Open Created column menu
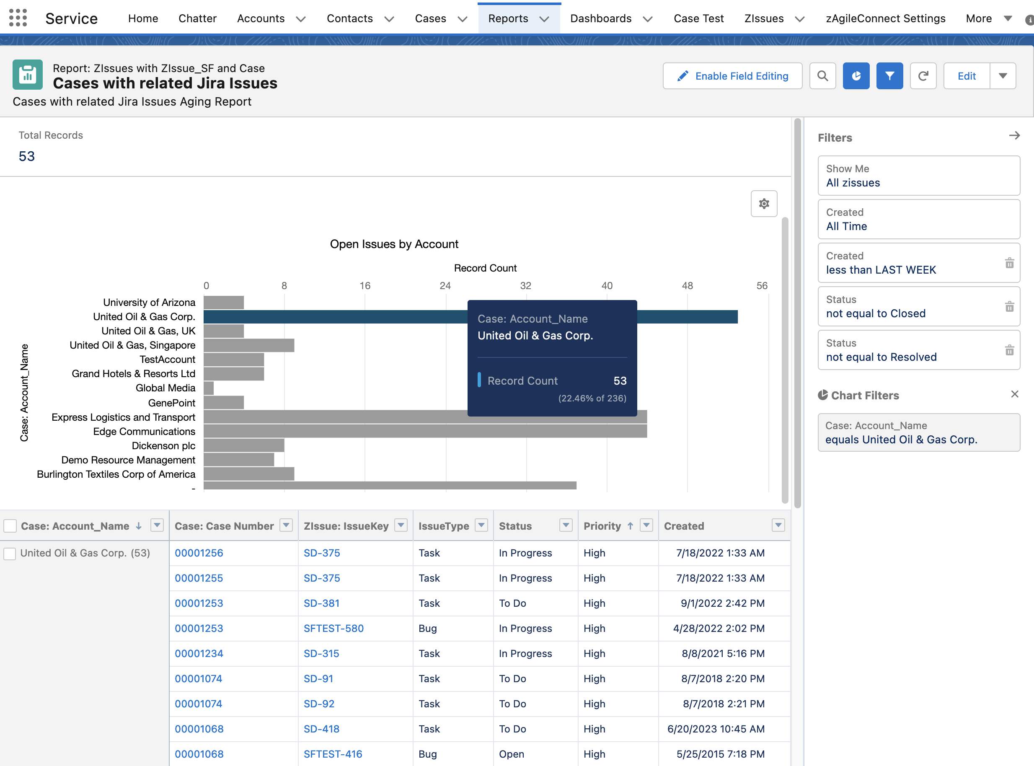Image resolution: width=1034 pixels, height=766 pixels. (778, 525)
